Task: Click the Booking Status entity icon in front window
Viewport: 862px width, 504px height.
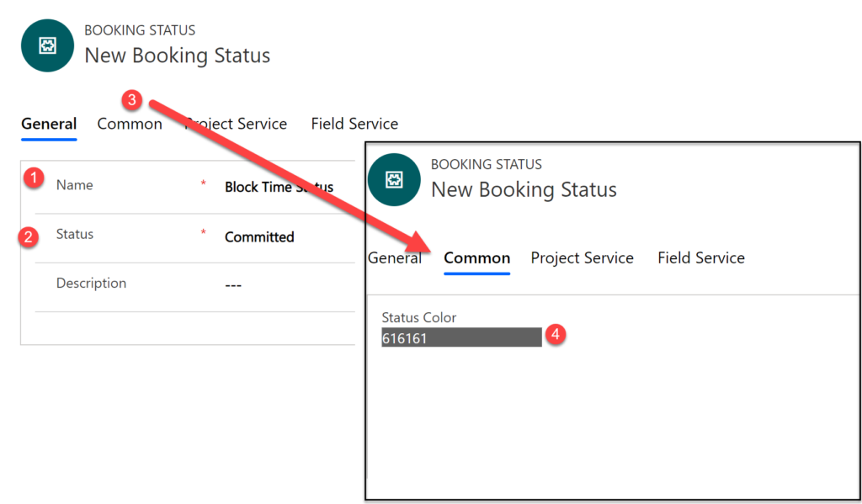Action: coord(395,179)
